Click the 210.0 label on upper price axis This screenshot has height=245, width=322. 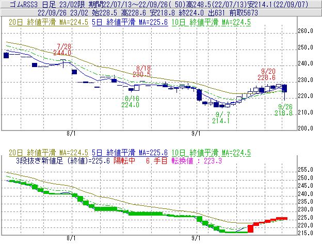click(x=305, y=112)
